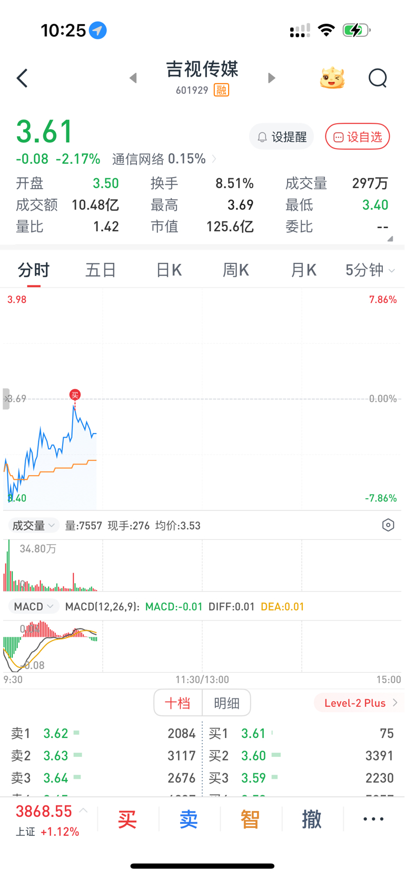Viewport: 405px width, 877px height.
Task: Tap the red 买 buy button
Action: (127, 820)
